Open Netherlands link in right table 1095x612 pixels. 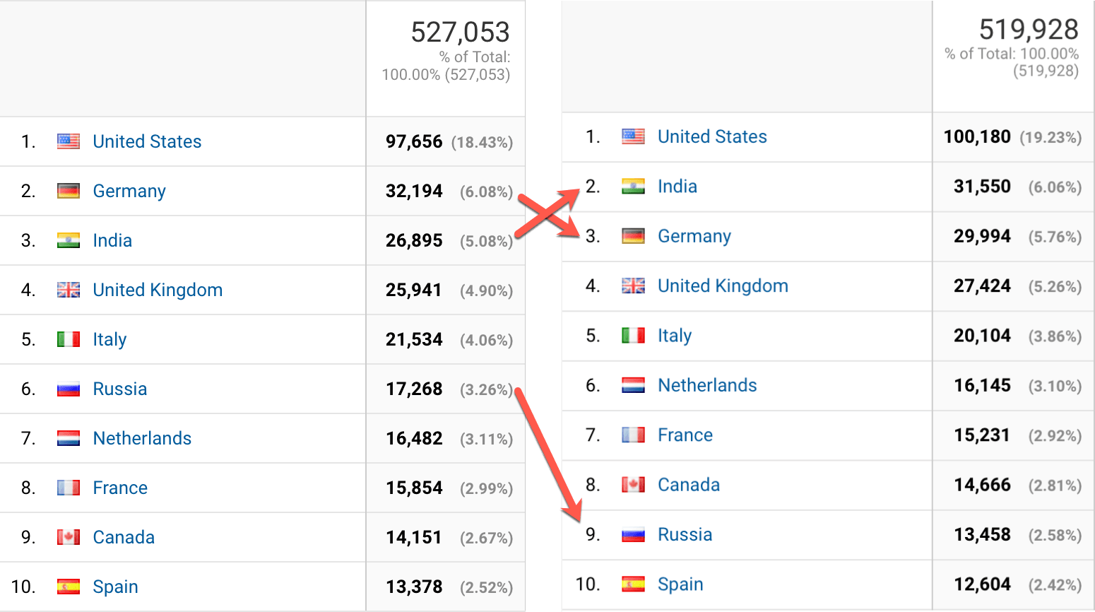707,385
